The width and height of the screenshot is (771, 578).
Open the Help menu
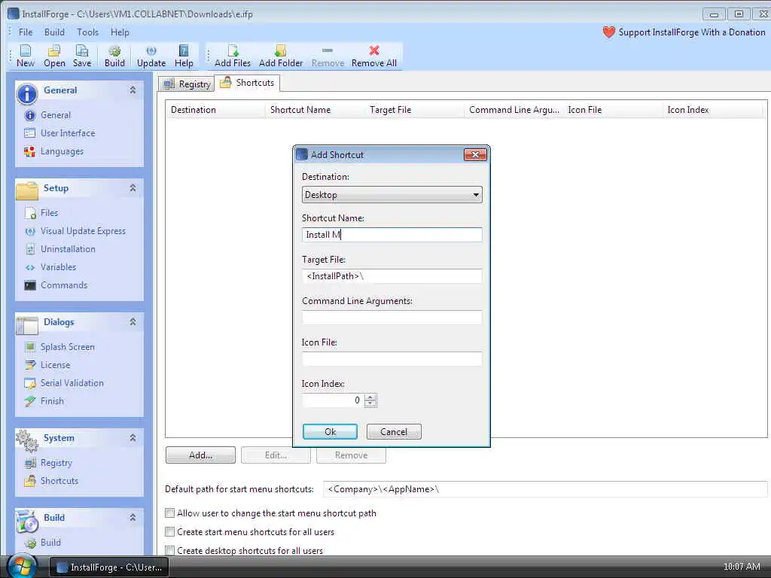(120, 32)
